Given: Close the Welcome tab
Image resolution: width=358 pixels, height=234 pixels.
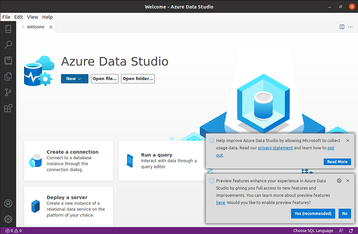Looking at the screenshot, I should 51,27.
